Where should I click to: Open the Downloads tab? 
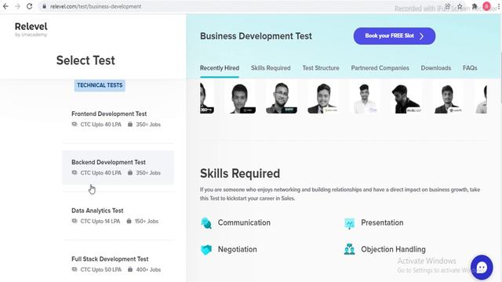coord(436,68)
